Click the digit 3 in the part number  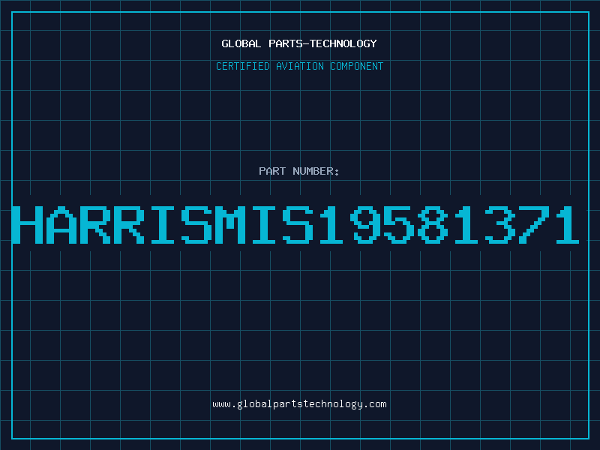[500, 224]
